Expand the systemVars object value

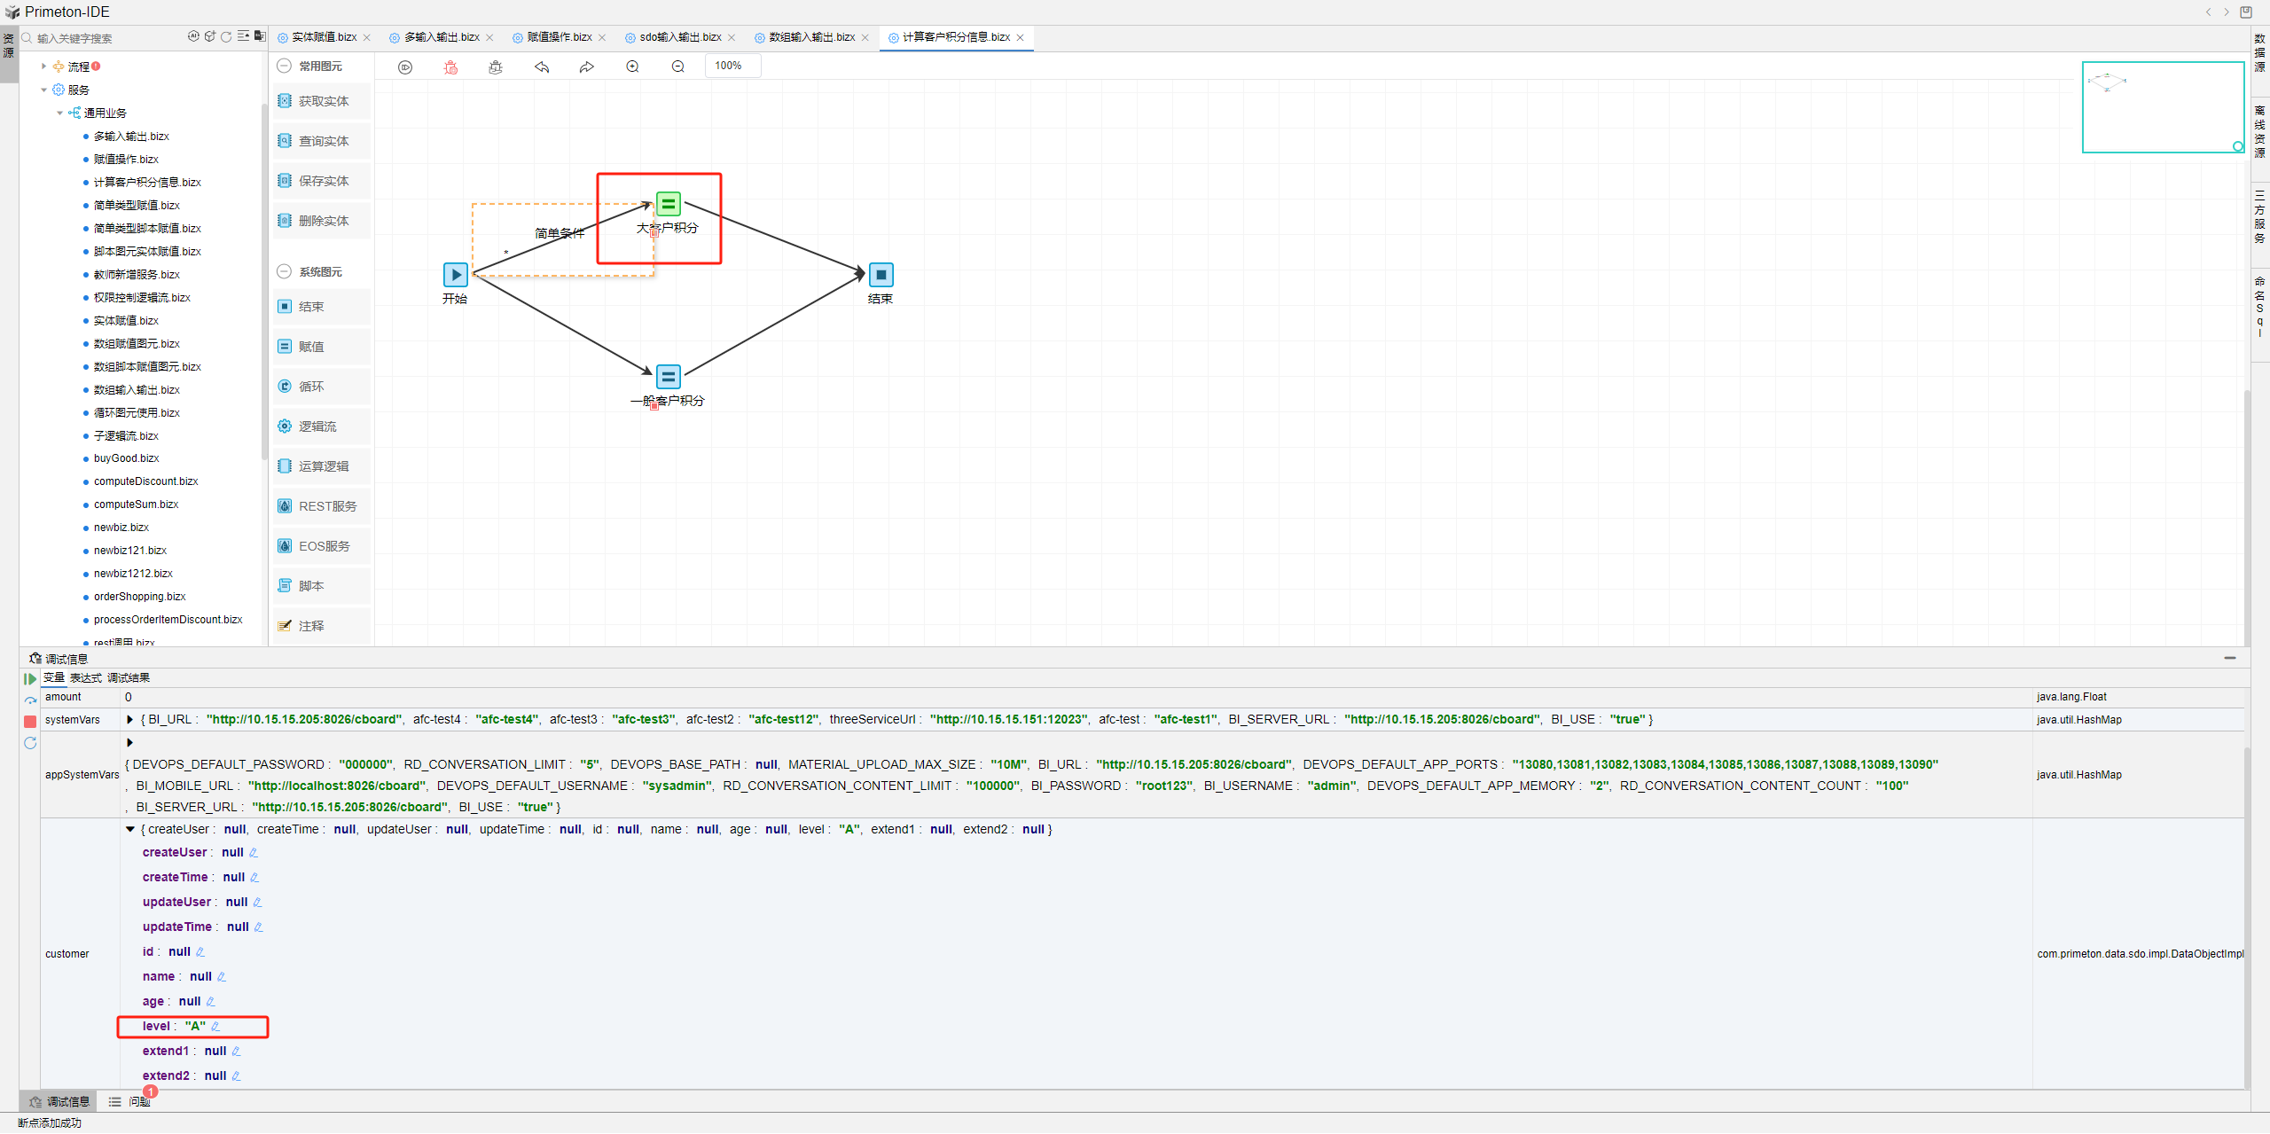(130, 720)
